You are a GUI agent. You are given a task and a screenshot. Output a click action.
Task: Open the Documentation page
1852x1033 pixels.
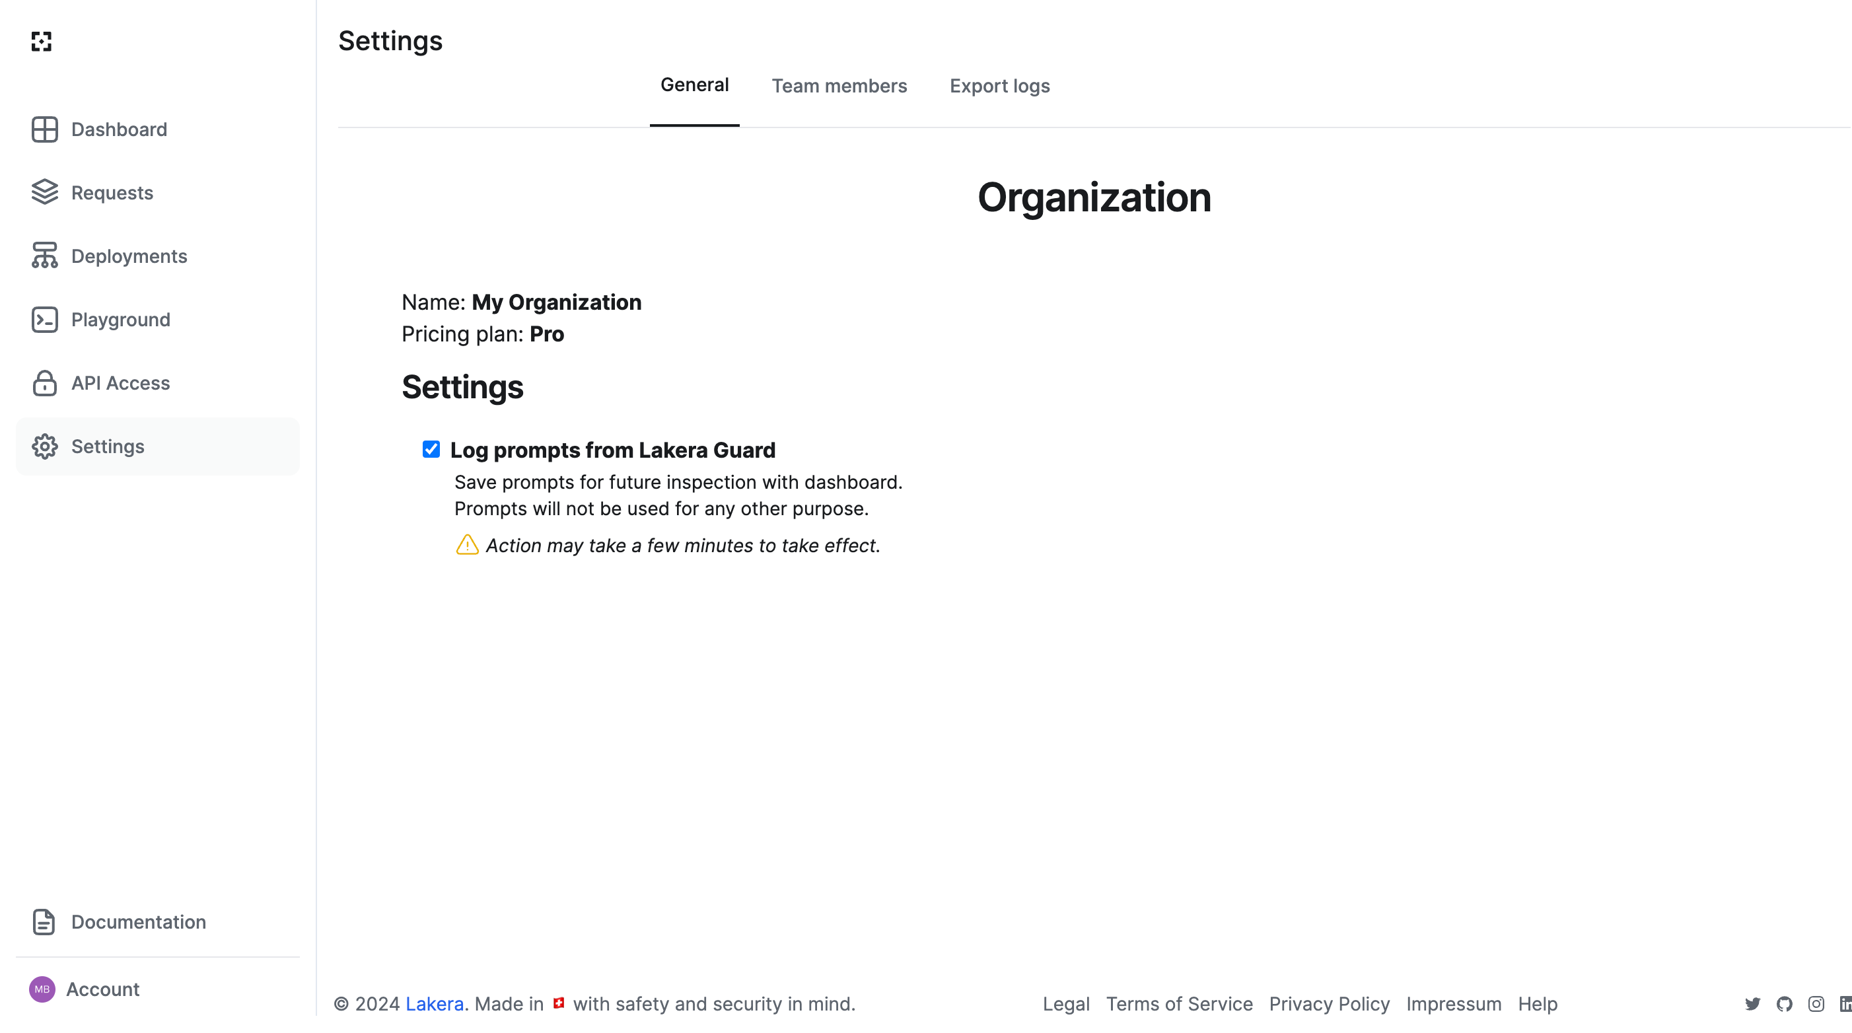coord(138,921)
